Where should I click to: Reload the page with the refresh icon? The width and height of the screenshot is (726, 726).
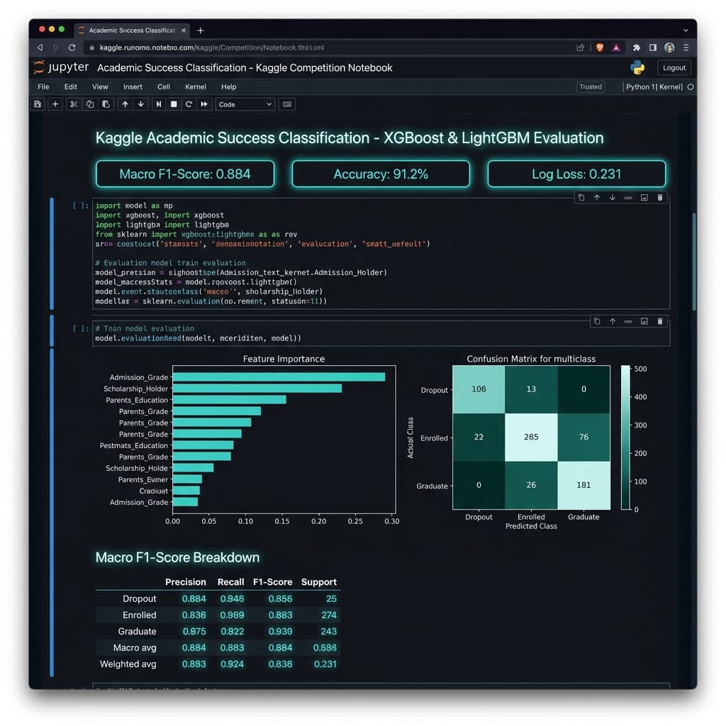(x=72, y=48)
